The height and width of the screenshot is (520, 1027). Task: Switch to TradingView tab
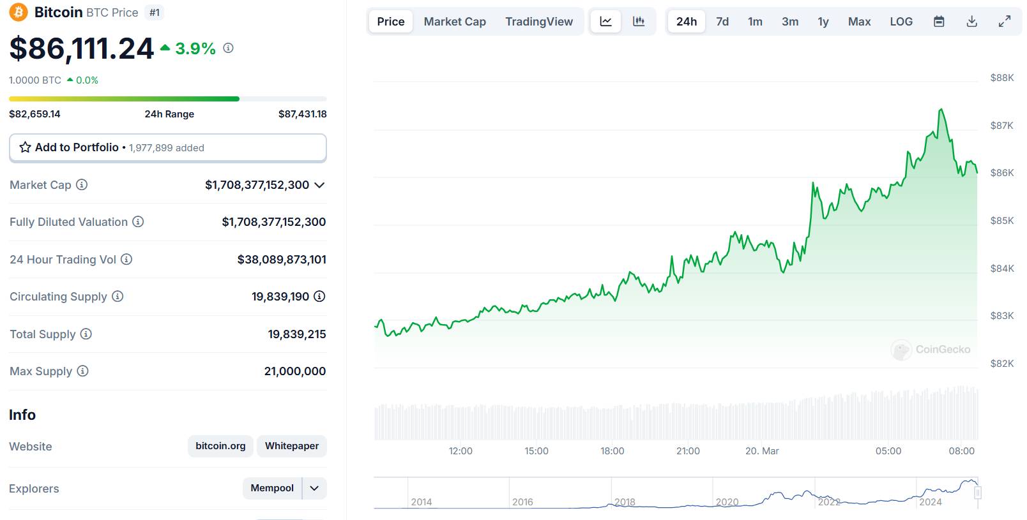click(539, 22)
